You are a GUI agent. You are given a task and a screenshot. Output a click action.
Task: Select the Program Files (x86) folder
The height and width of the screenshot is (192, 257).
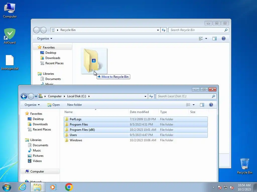pos(136,130)
